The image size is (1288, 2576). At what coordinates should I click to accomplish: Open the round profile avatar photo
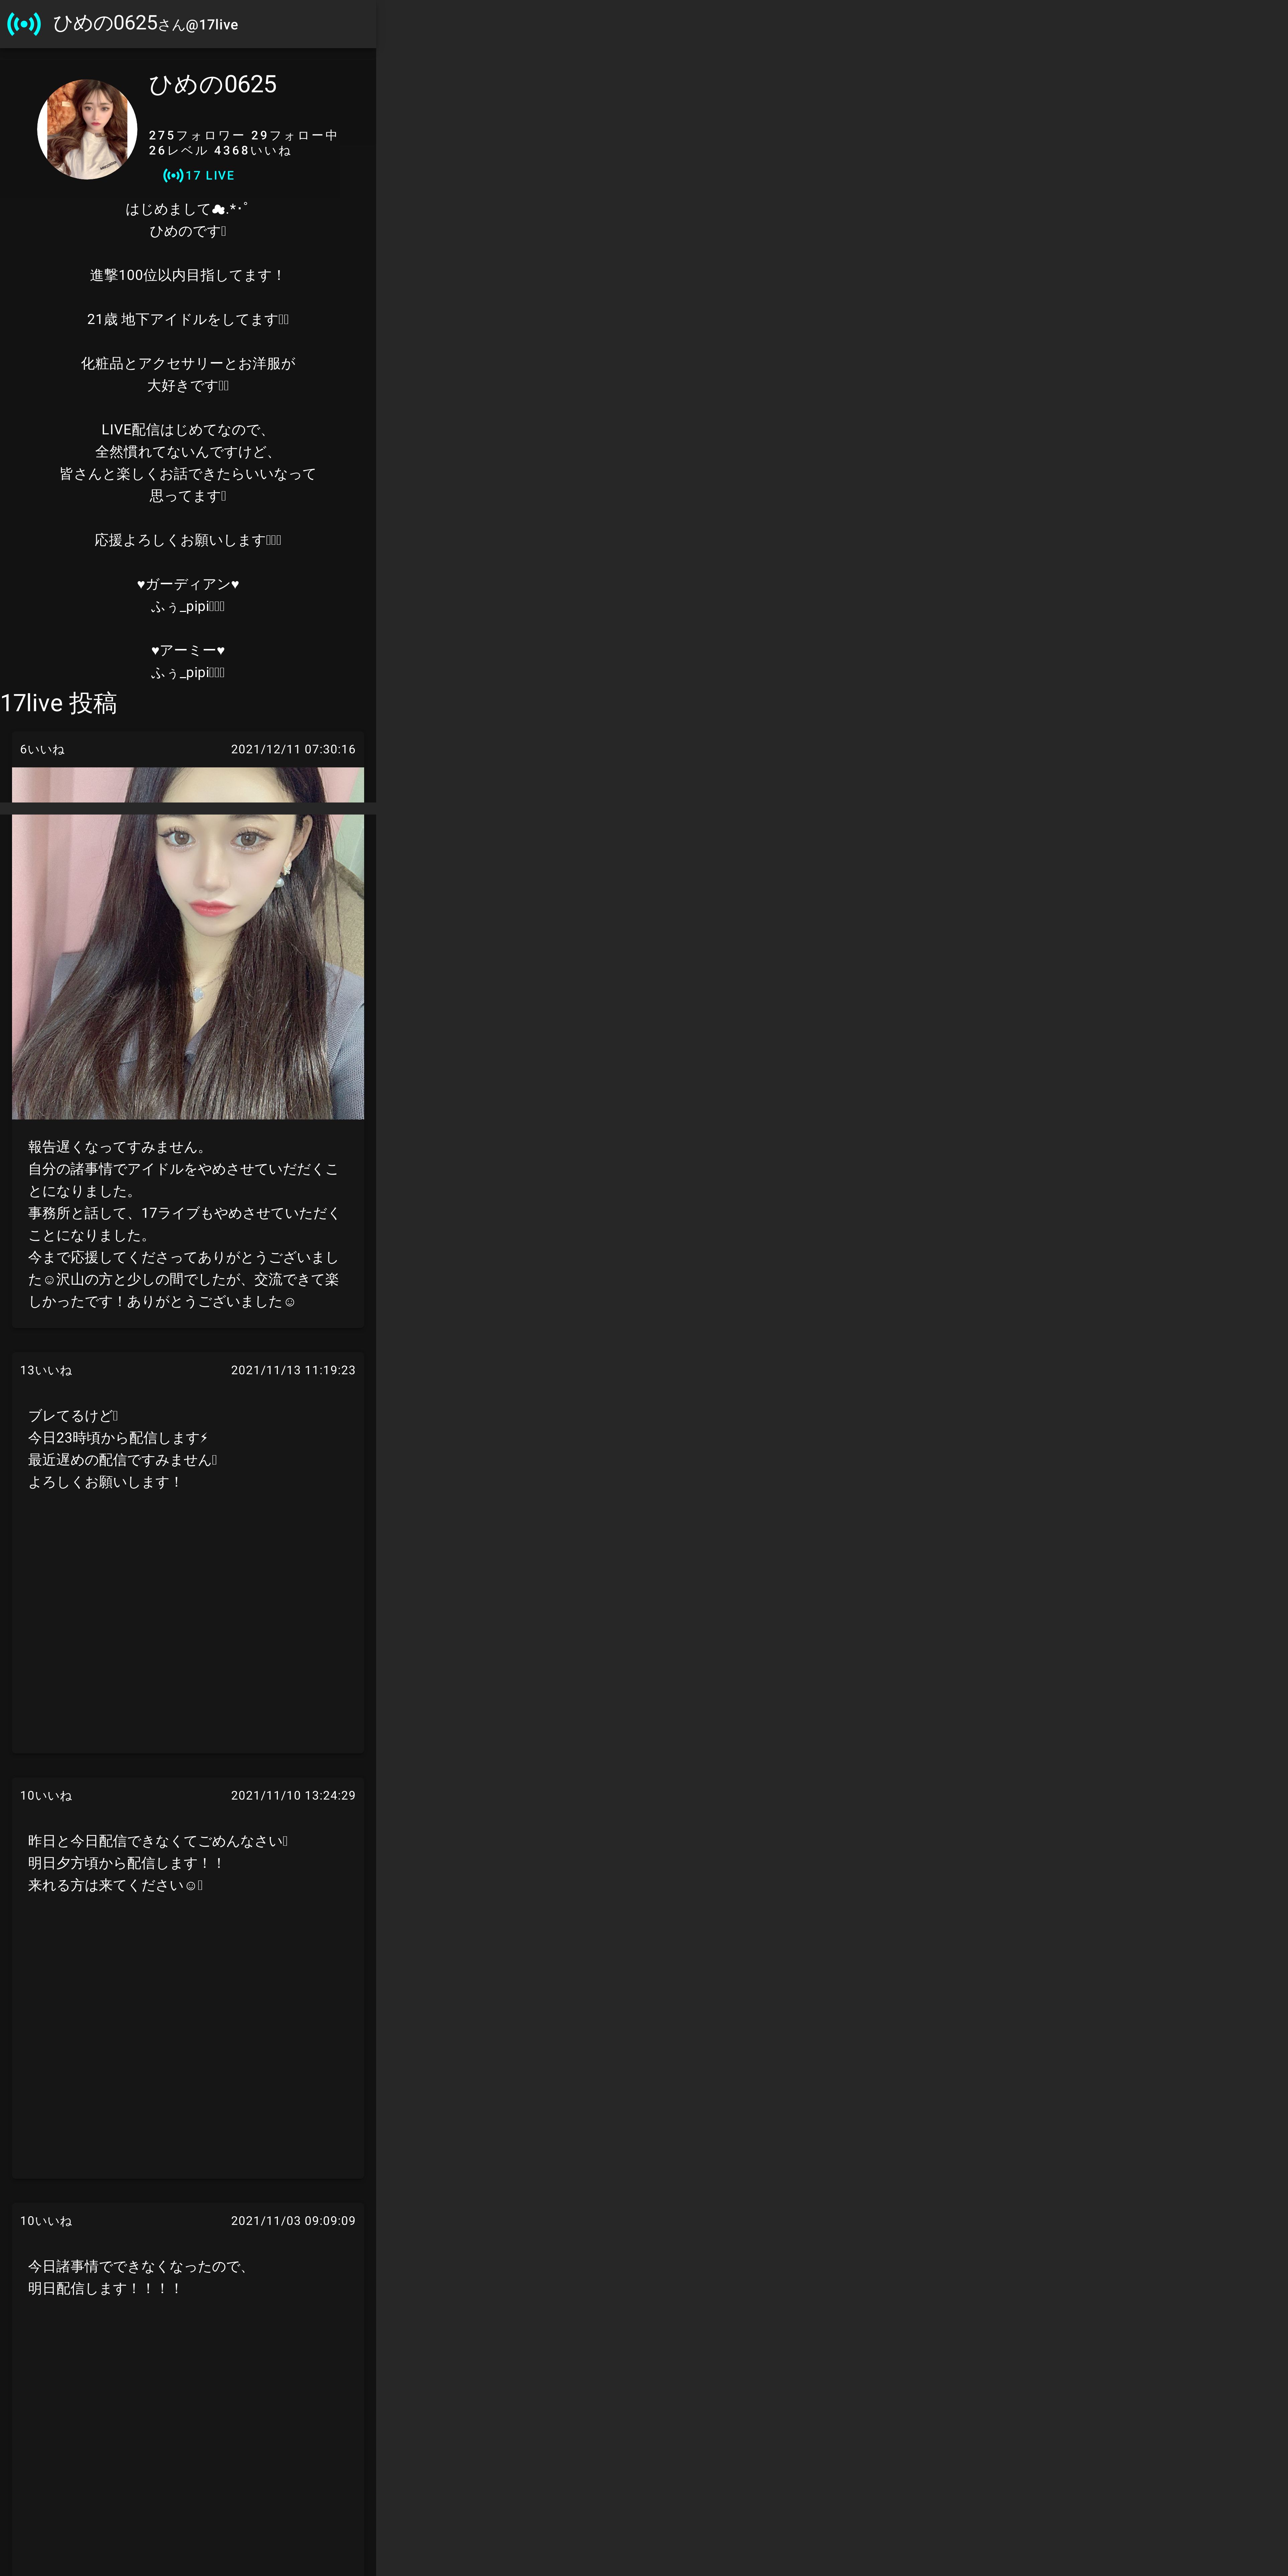coord(87,129)
